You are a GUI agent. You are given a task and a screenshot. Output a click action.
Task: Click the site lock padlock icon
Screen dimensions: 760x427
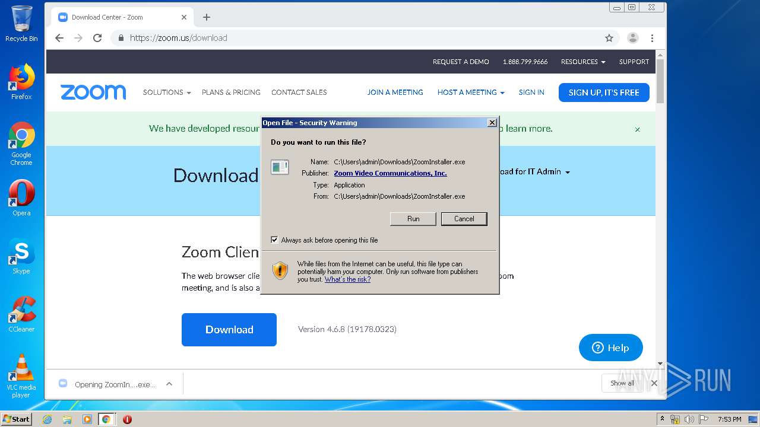(x=121, y=38)
